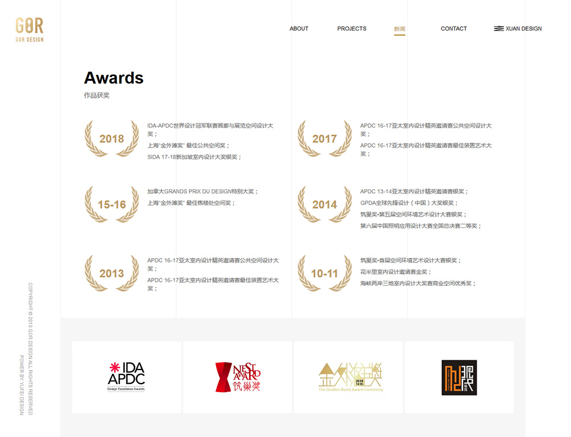Open the Nest Award logo card
The image size is (571, 437).
237,377
